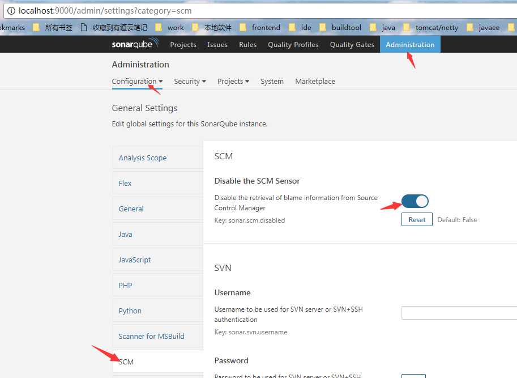Select the PHP settings category
The width and height of the screenshot is (517, 378).
[157, 285]
